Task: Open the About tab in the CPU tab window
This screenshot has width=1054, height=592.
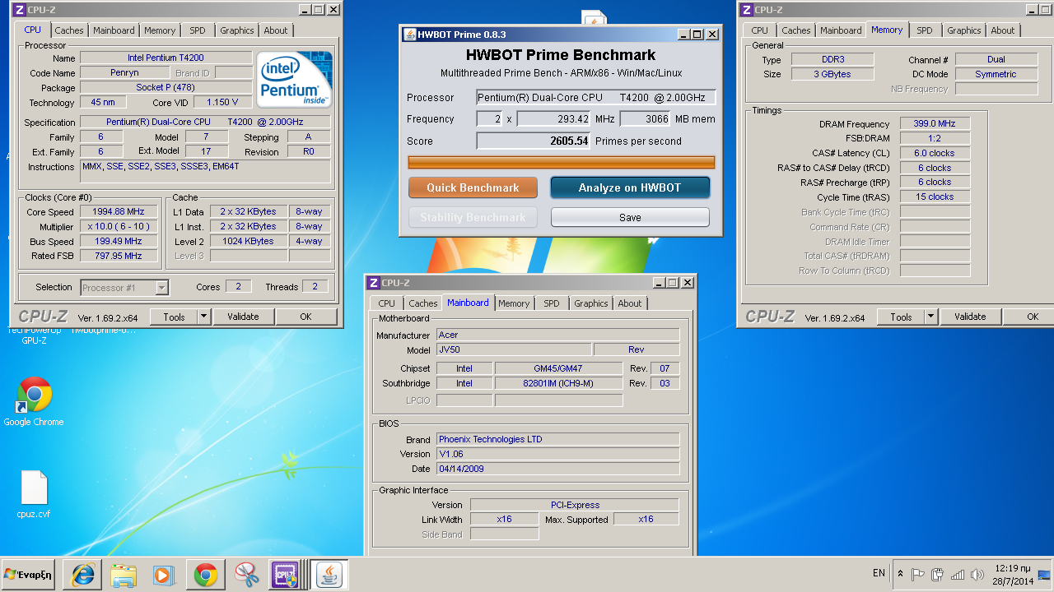Action: point(276,30)
